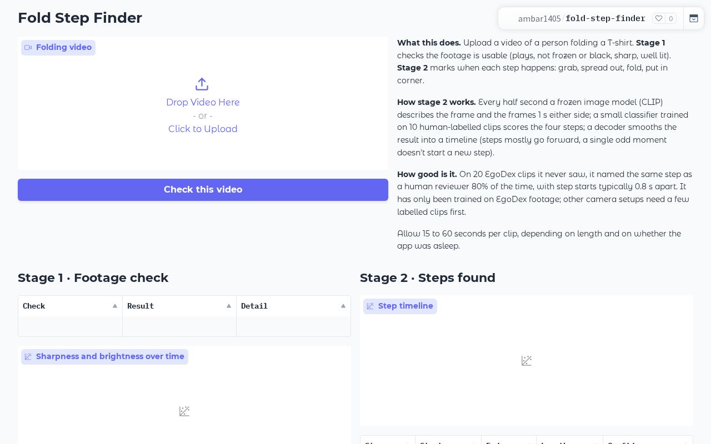Sort the Detail column using its arrow
This screenshot has width=711, height=444.
pos(343,306)
